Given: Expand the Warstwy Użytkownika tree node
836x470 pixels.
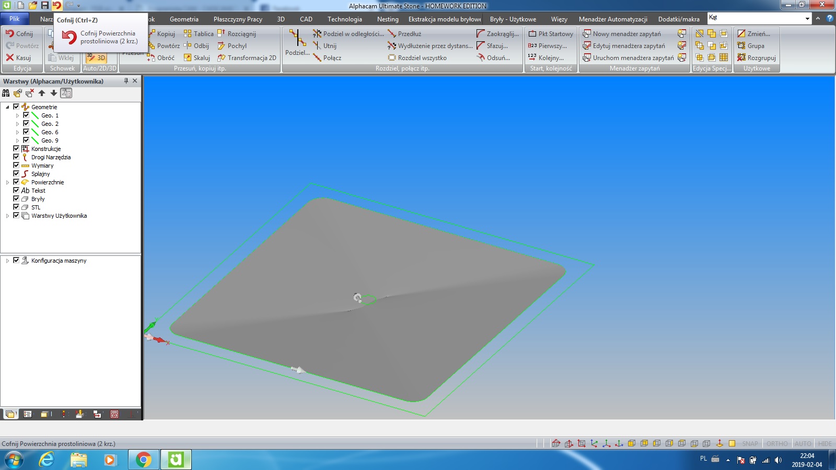Looking at the screenshot, I should click(7, 216).
